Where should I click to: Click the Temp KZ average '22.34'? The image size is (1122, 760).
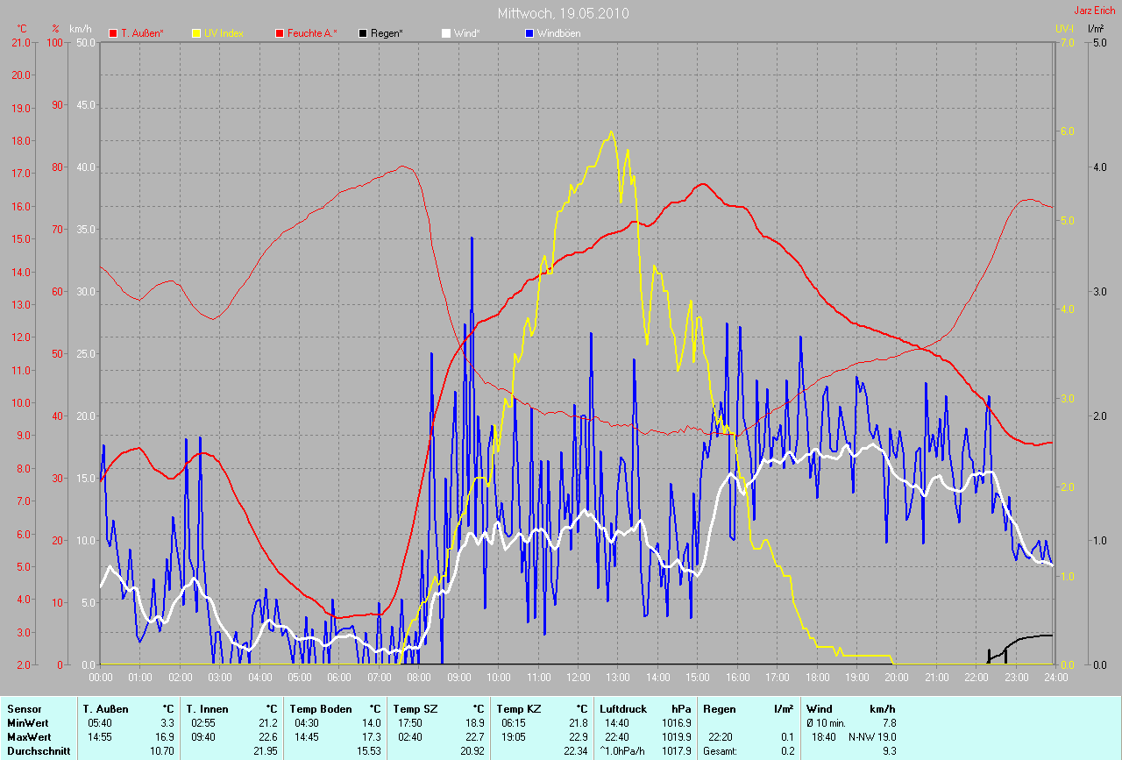576,750
